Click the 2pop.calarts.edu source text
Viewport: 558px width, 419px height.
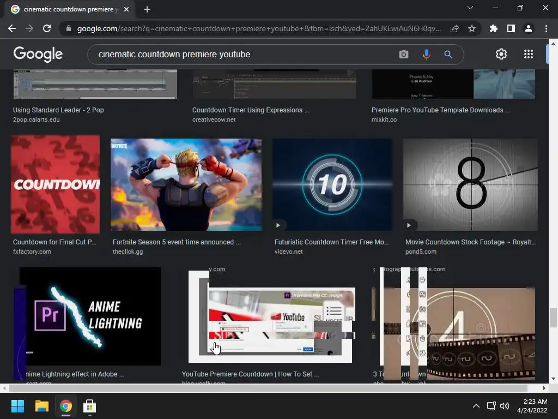coord(37,119)
